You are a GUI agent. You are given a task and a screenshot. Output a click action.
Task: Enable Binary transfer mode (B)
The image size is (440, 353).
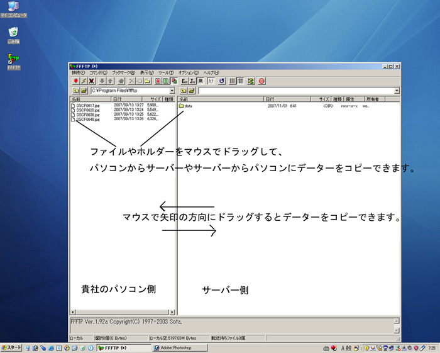click(166, 81)
